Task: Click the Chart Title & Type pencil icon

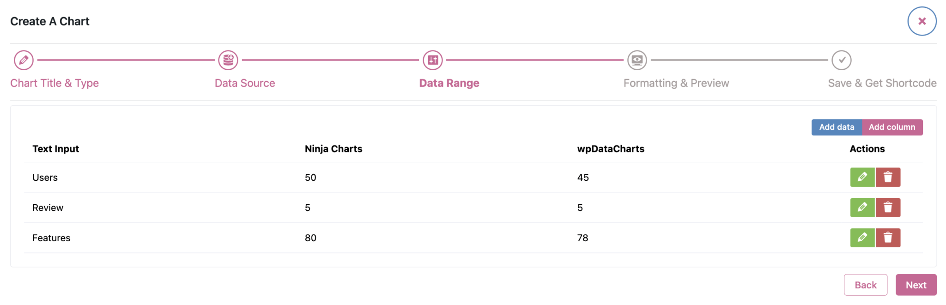Action: (24, 60)
